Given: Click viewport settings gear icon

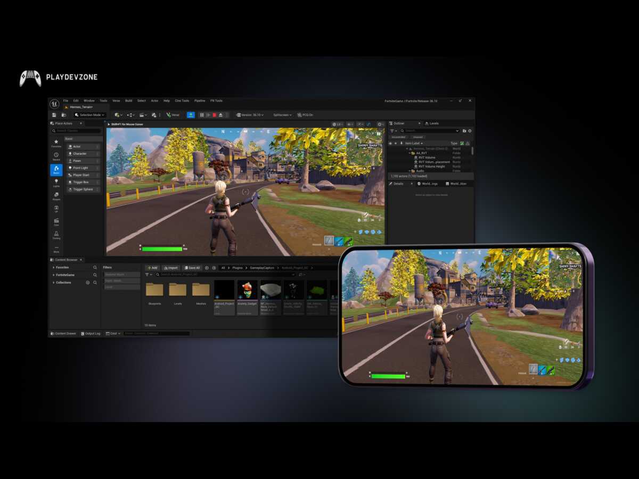Looking at the screenshot, I should [x=380, y=125].
